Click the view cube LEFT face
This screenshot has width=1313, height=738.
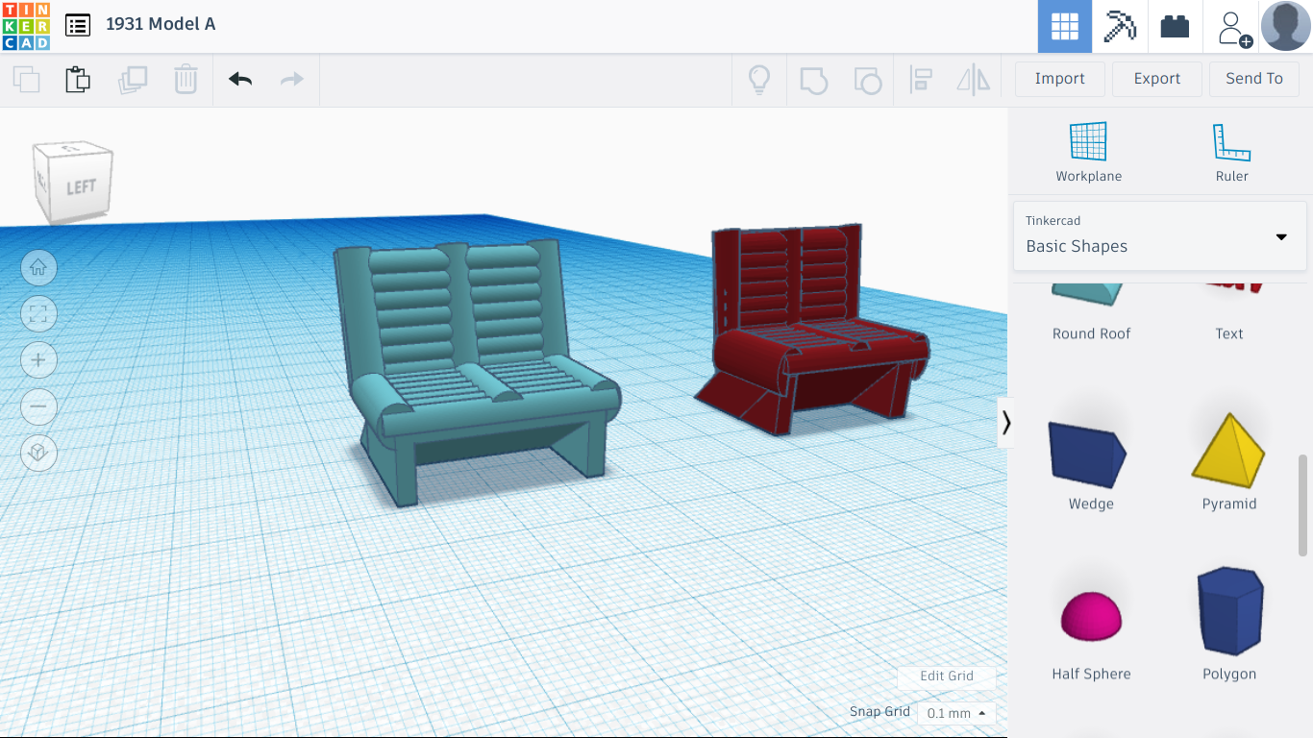pyautogui.click(x=81, y=186)
